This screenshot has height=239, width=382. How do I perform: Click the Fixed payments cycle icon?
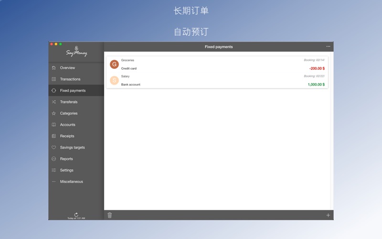(x=54, y=90)
